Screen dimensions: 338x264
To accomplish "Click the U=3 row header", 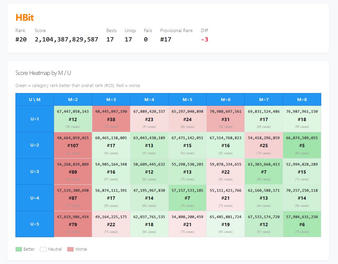I will pyautogui.click(x=35, y=171).
